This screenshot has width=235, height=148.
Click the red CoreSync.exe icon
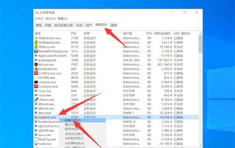point(36,86)
